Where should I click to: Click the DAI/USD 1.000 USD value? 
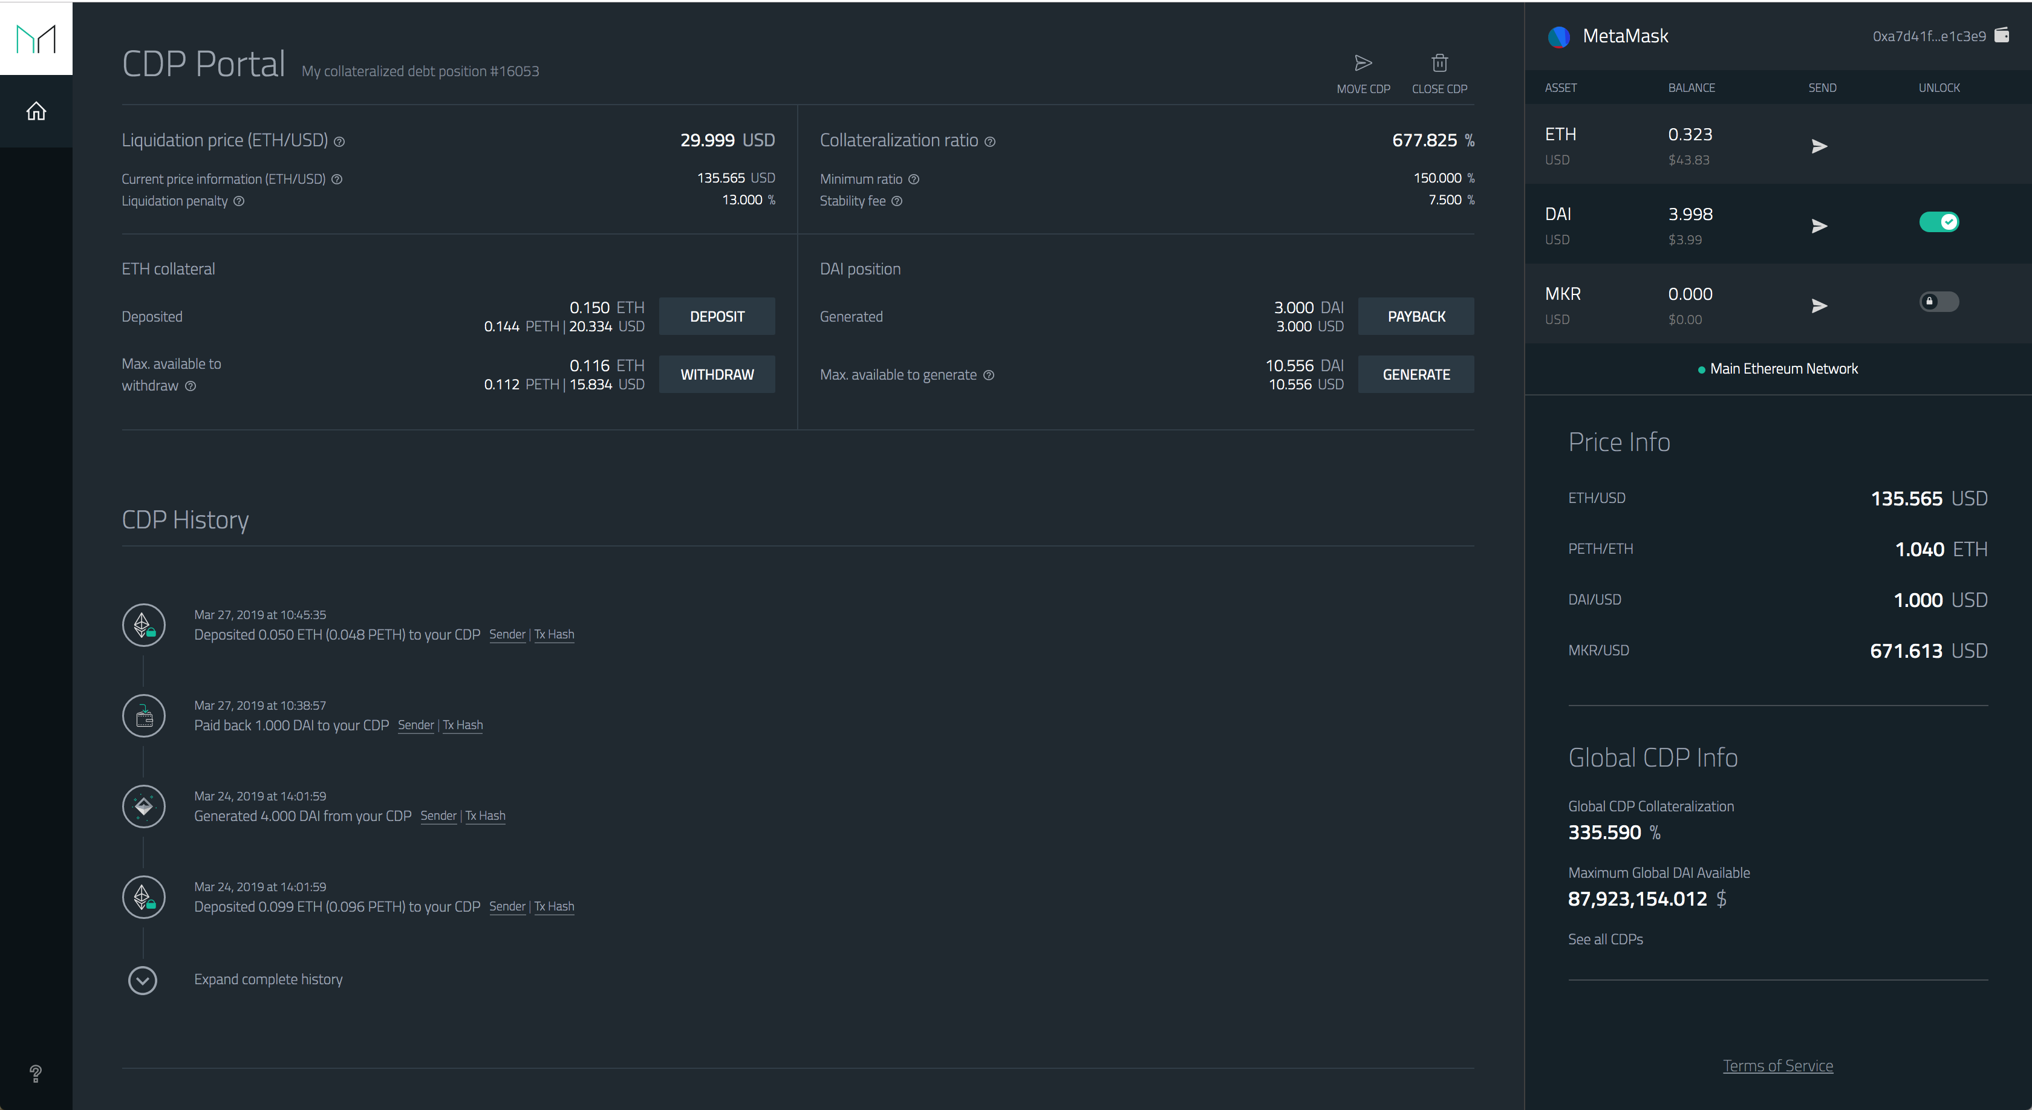pos(1941,601)
